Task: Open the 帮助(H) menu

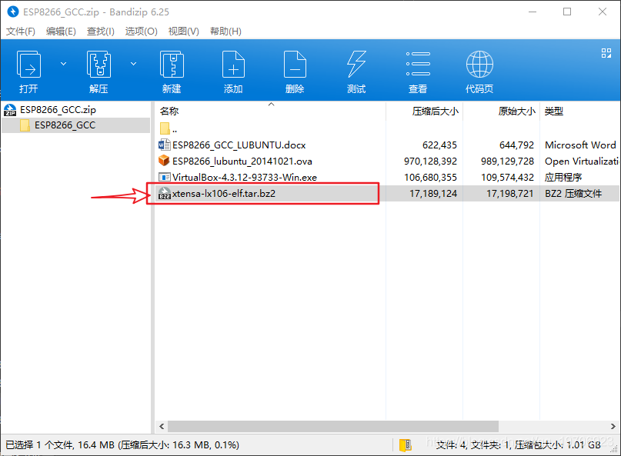Action: [x=225, y=32]
